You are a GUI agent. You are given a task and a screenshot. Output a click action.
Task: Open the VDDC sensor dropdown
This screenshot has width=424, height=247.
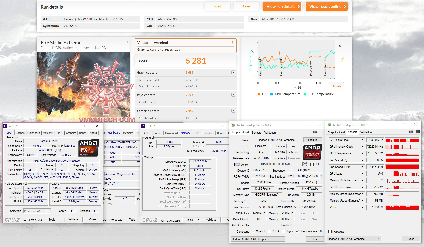click(x=362, y=207)
